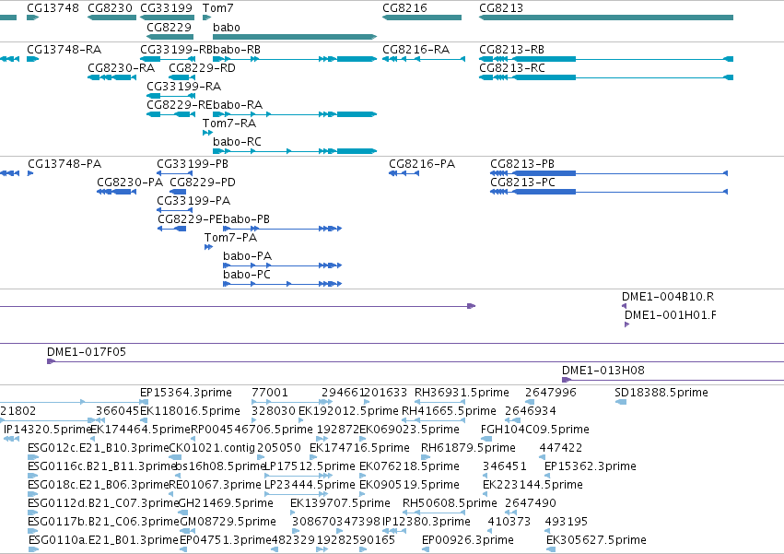Screen dimensions: 784x554
Task: Click the CG8213-RB transcript label
Action: click(x=512, y=50)
